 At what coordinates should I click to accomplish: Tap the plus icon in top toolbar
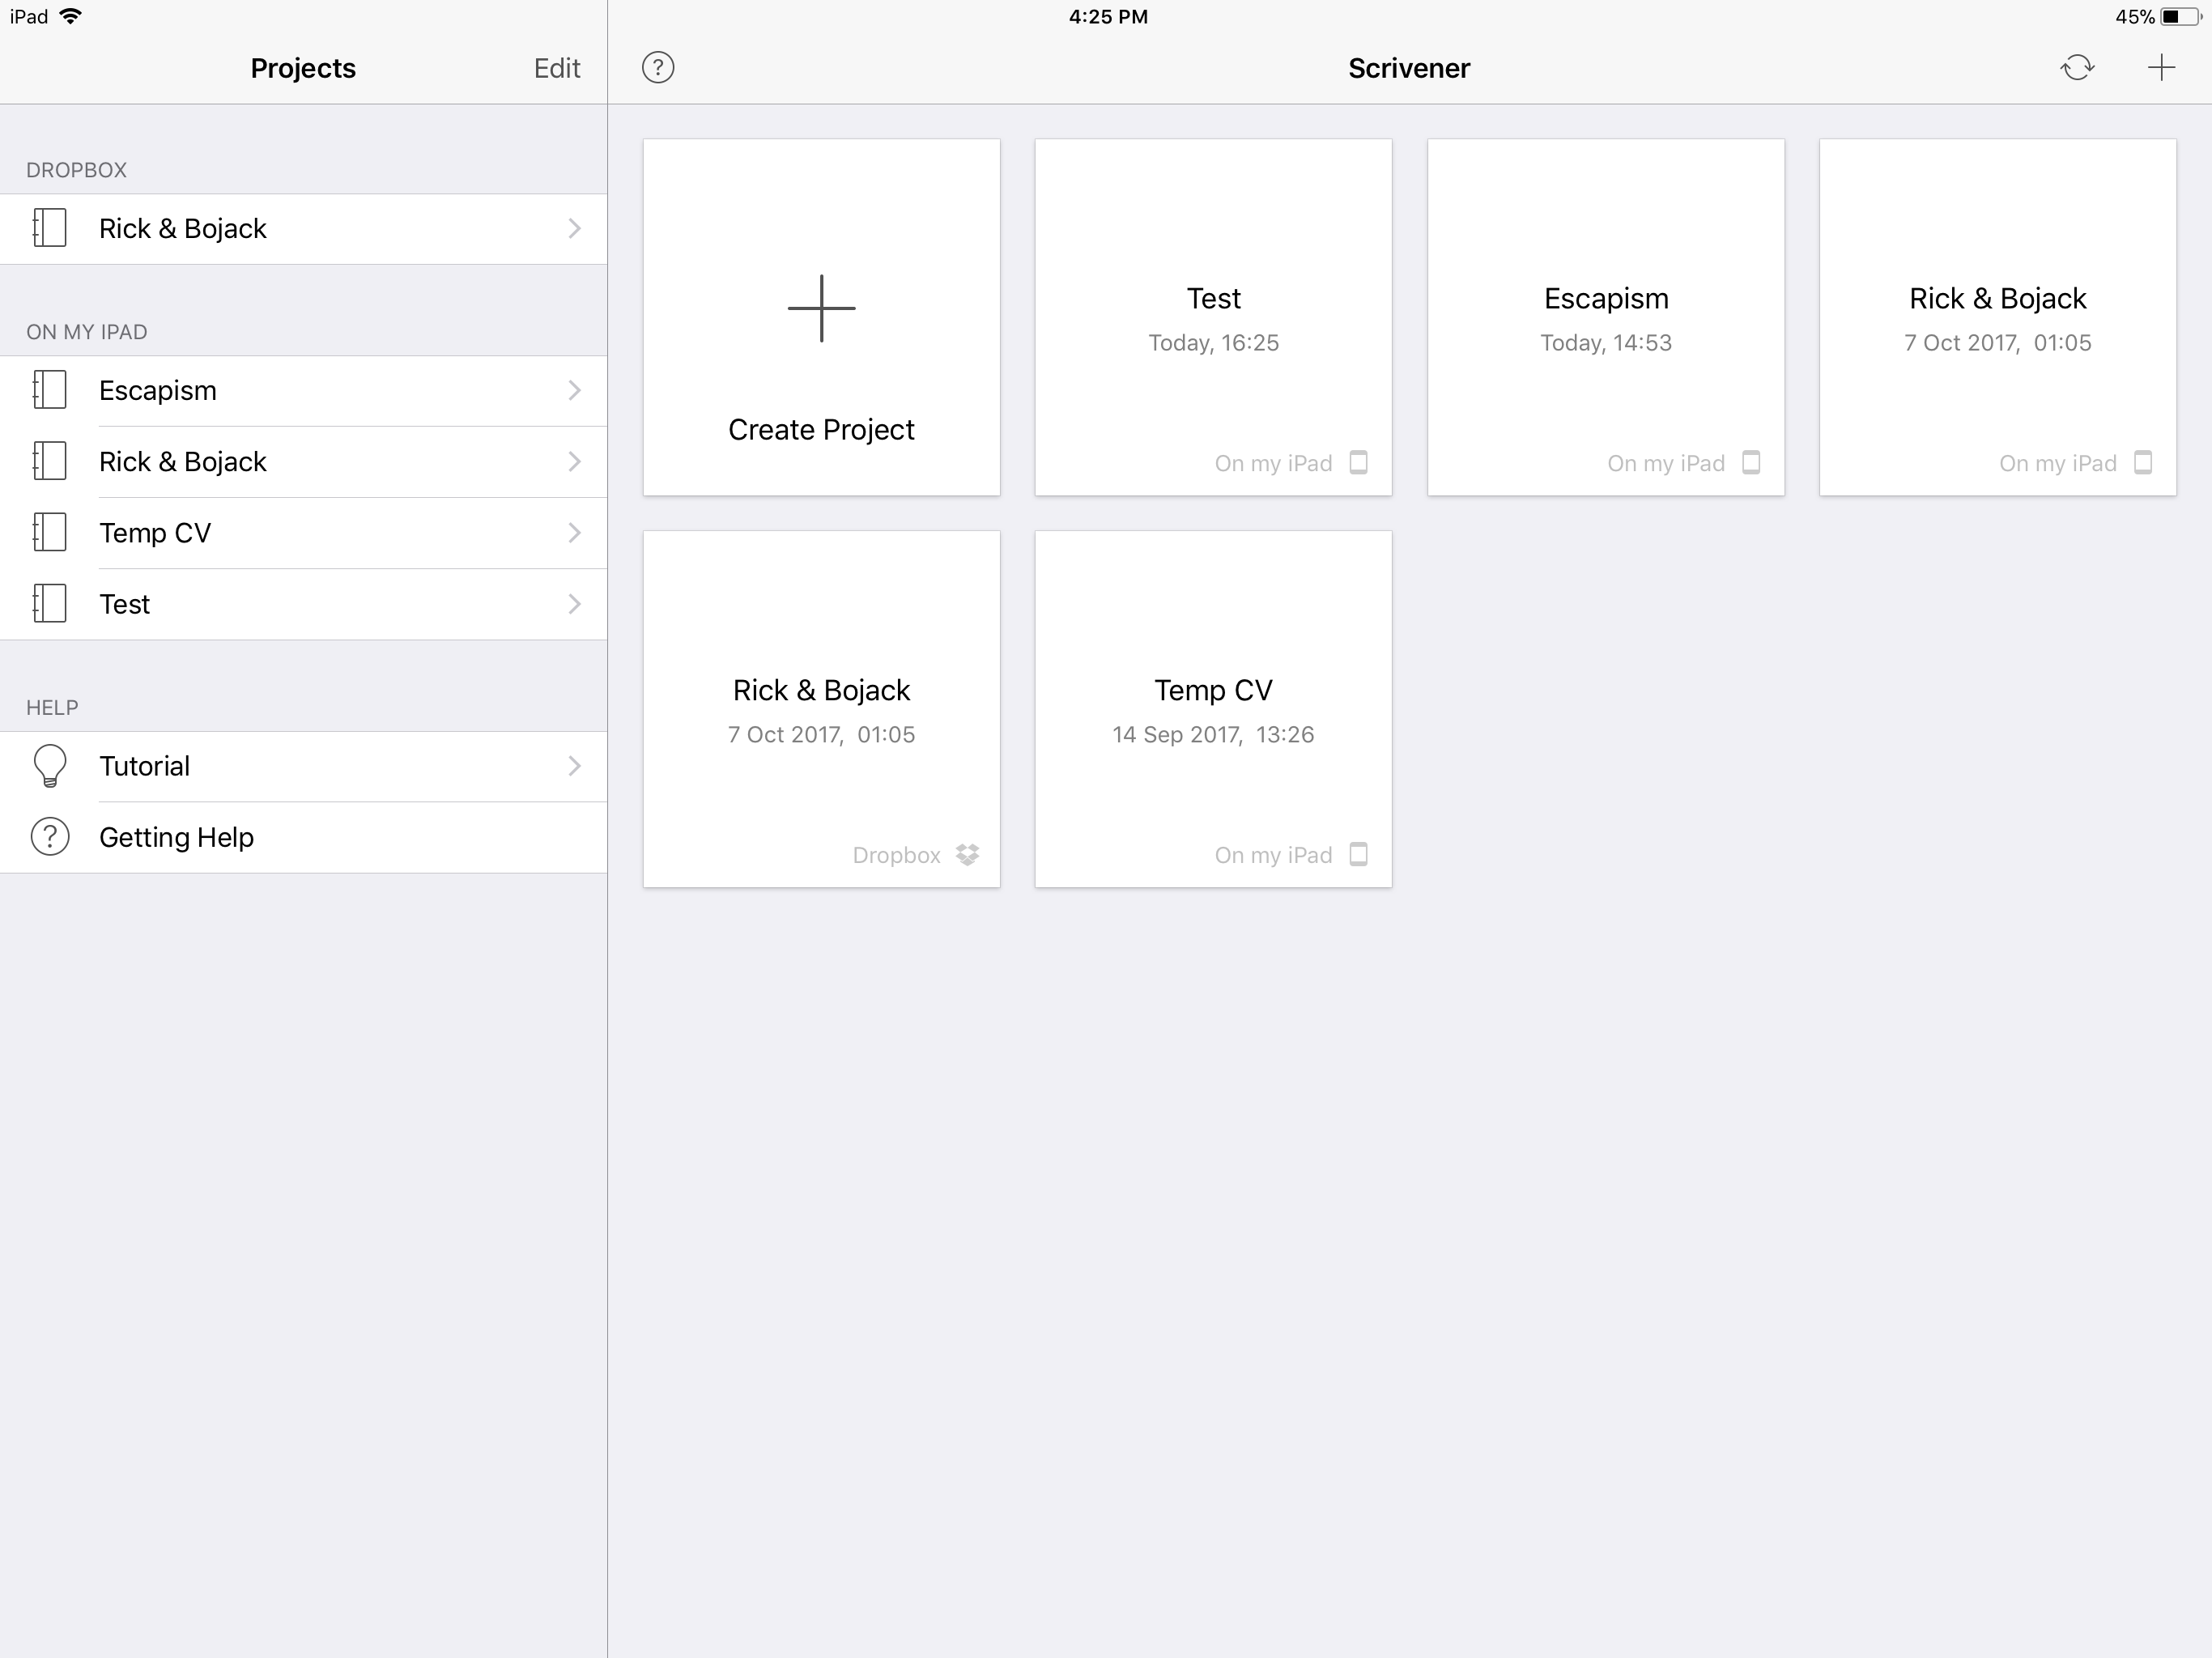click(x=2161, y=68)
